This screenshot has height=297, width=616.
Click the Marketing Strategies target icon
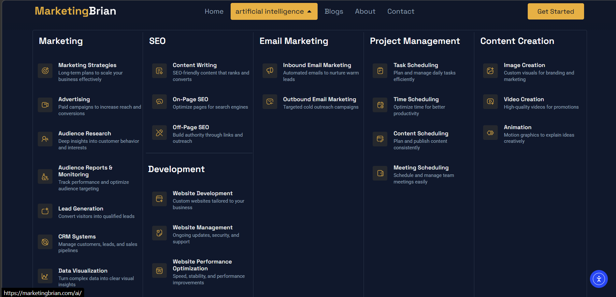click(45, 71)
